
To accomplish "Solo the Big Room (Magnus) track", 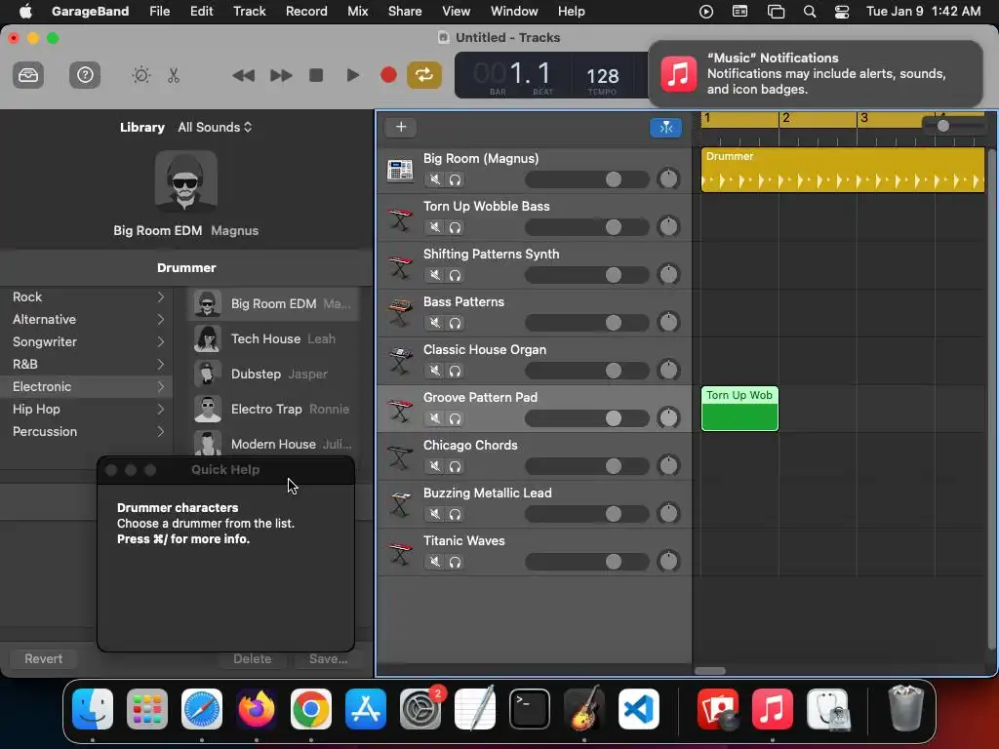I will [455, 179].
